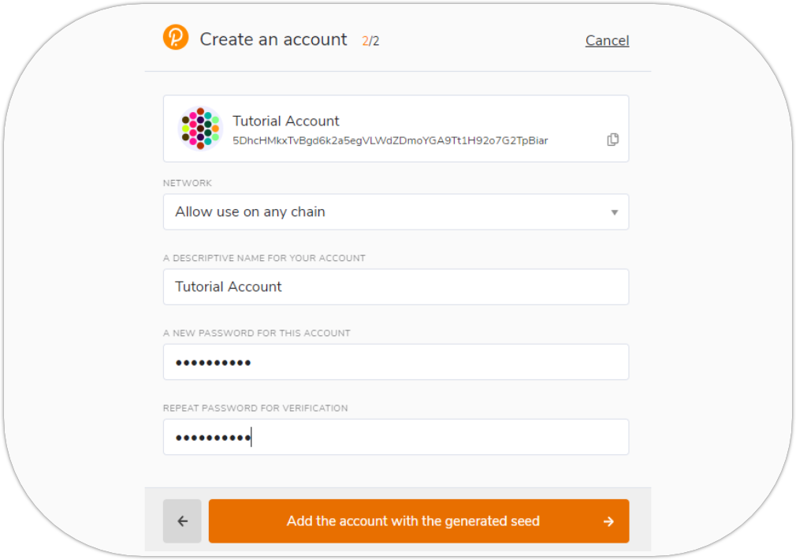
Task: Click the network dropdown caret arrow
Action: tap(614, 212)
